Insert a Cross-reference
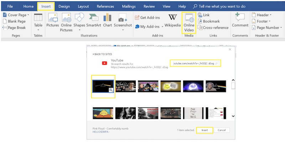Image resolution: width=285 pixels, height=143 pixels. [213, 28]
